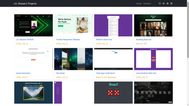Screen dimensions: 189x106
Task: Open the Portfolio nav item
Action: pyautogui.click(x=147, y=3)
